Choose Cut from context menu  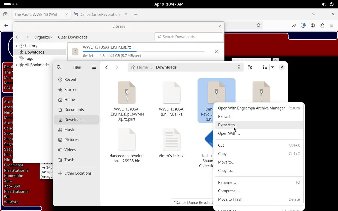pos(259,145)
